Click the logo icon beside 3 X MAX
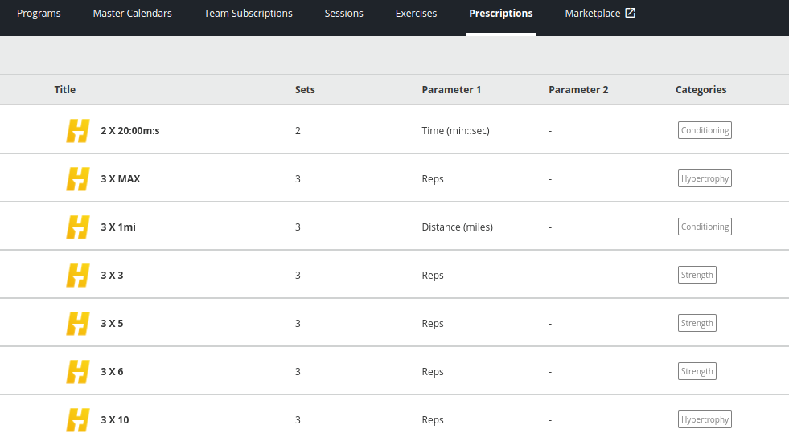 (x=78, y=178)
